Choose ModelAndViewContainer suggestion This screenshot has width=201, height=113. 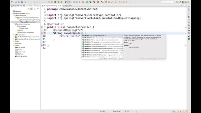coord(103,44)
